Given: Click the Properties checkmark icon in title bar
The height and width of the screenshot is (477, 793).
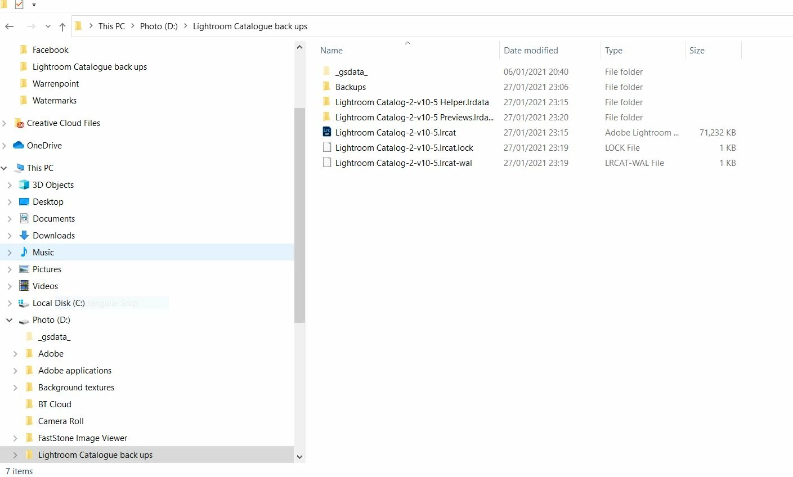Looking at the screenshot, I should [x=20, y=4].
